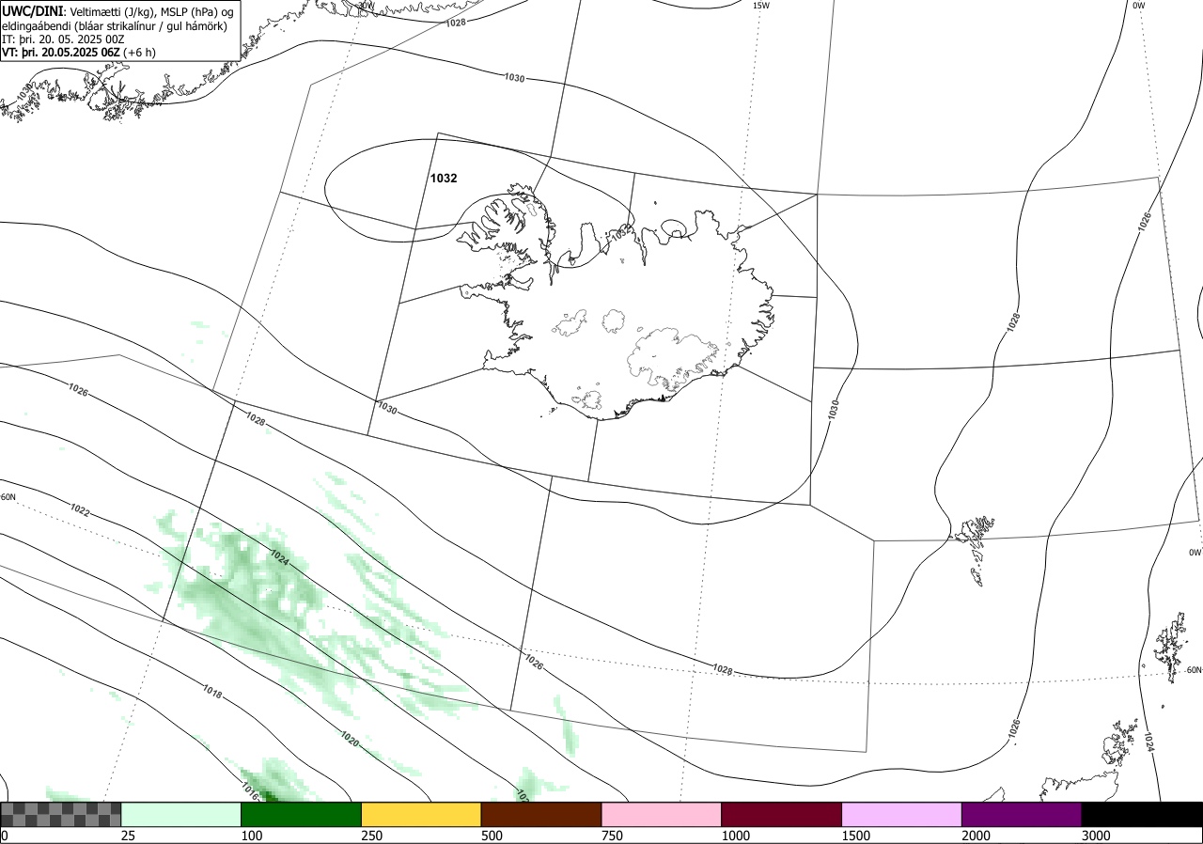Click the 25 legend scale value
1203x844 pixels.
(129, 836)
